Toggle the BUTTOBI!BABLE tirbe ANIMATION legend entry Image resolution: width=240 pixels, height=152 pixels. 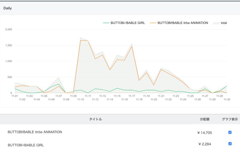coord(183,23)
